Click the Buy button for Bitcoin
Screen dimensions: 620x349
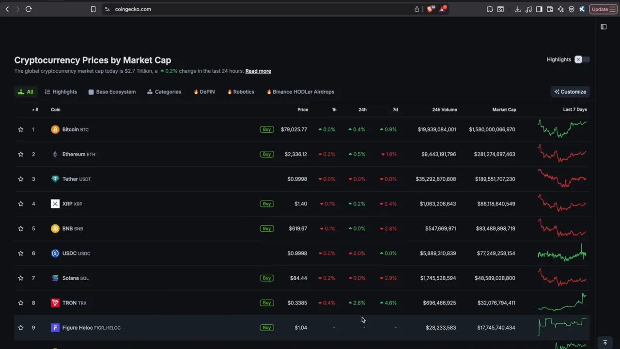[x=266, y=129]
